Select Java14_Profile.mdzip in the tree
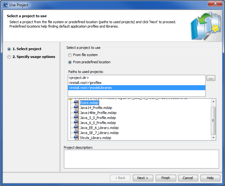The height and width of the screenshot is (186, 225). (96, 108)
